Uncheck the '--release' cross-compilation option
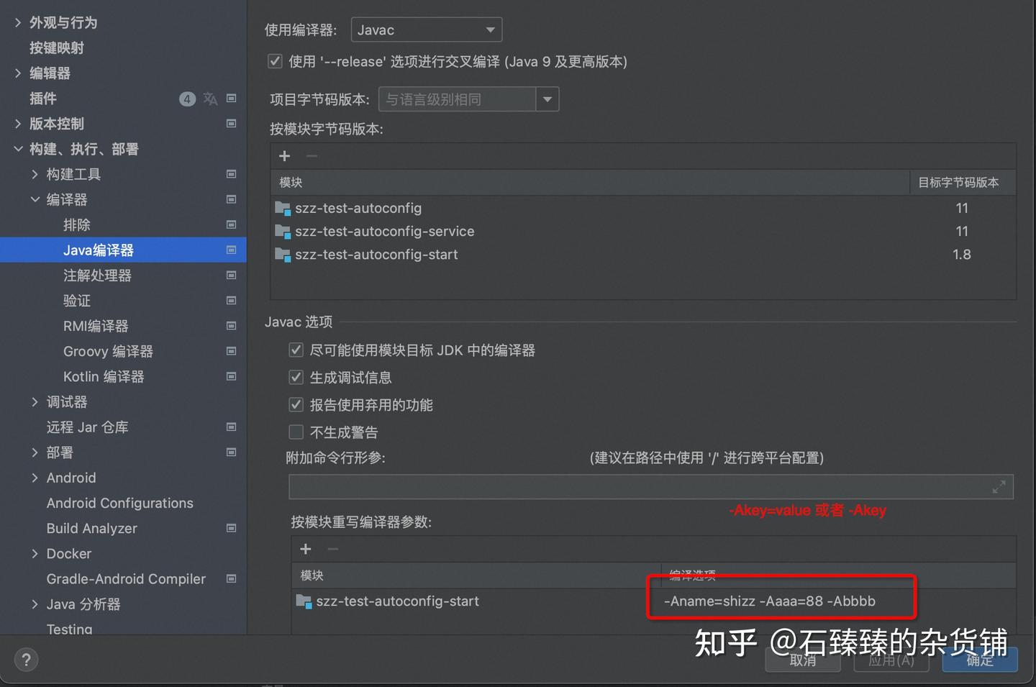Viewport: 1036px width, 687px height. (275, 61)
